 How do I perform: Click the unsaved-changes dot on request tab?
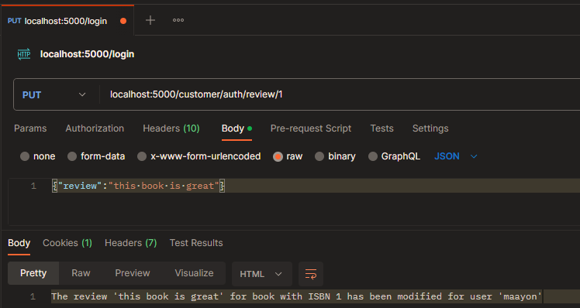point(123,21)
